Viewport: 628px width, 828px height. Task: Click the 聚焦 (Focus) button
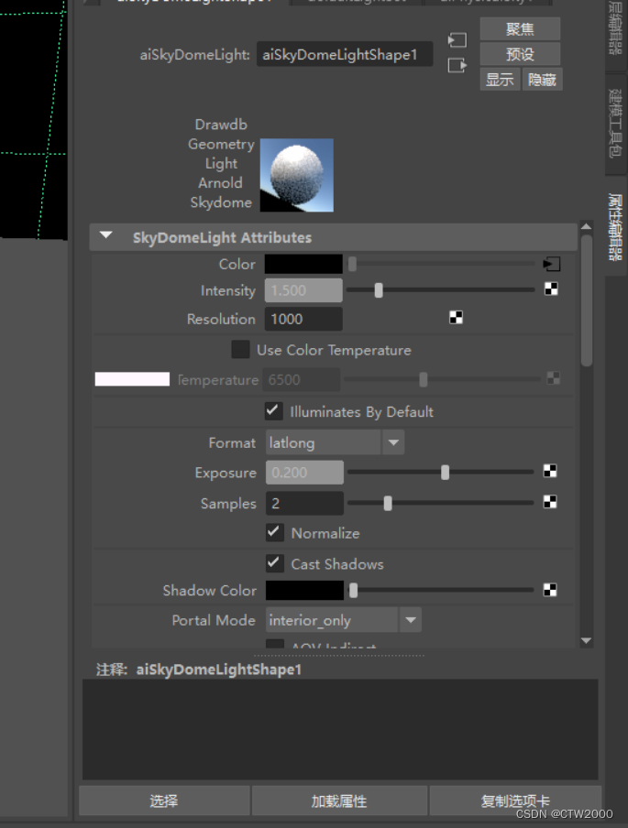[x=520, y=29]
